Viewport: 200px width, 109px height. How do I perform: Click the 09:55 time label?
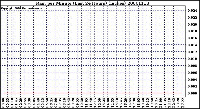[x=77, y=103]
